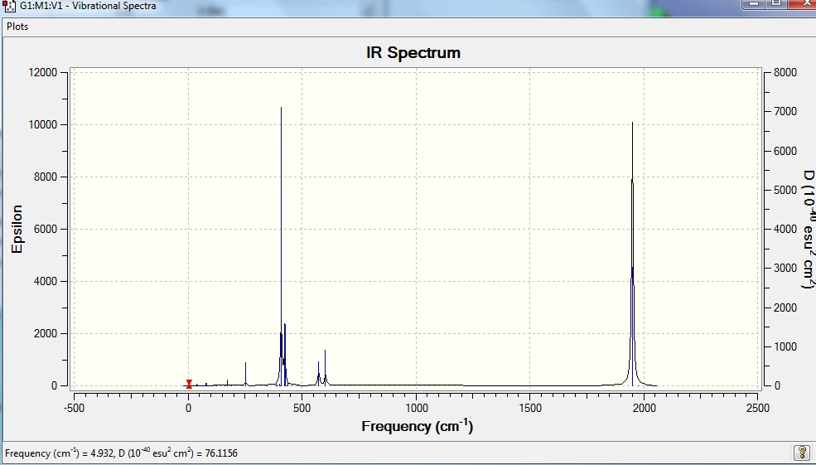Select the small peak near 600 cm-1
The height and width of the screenshot is (465, 816).
coord(325,367)
